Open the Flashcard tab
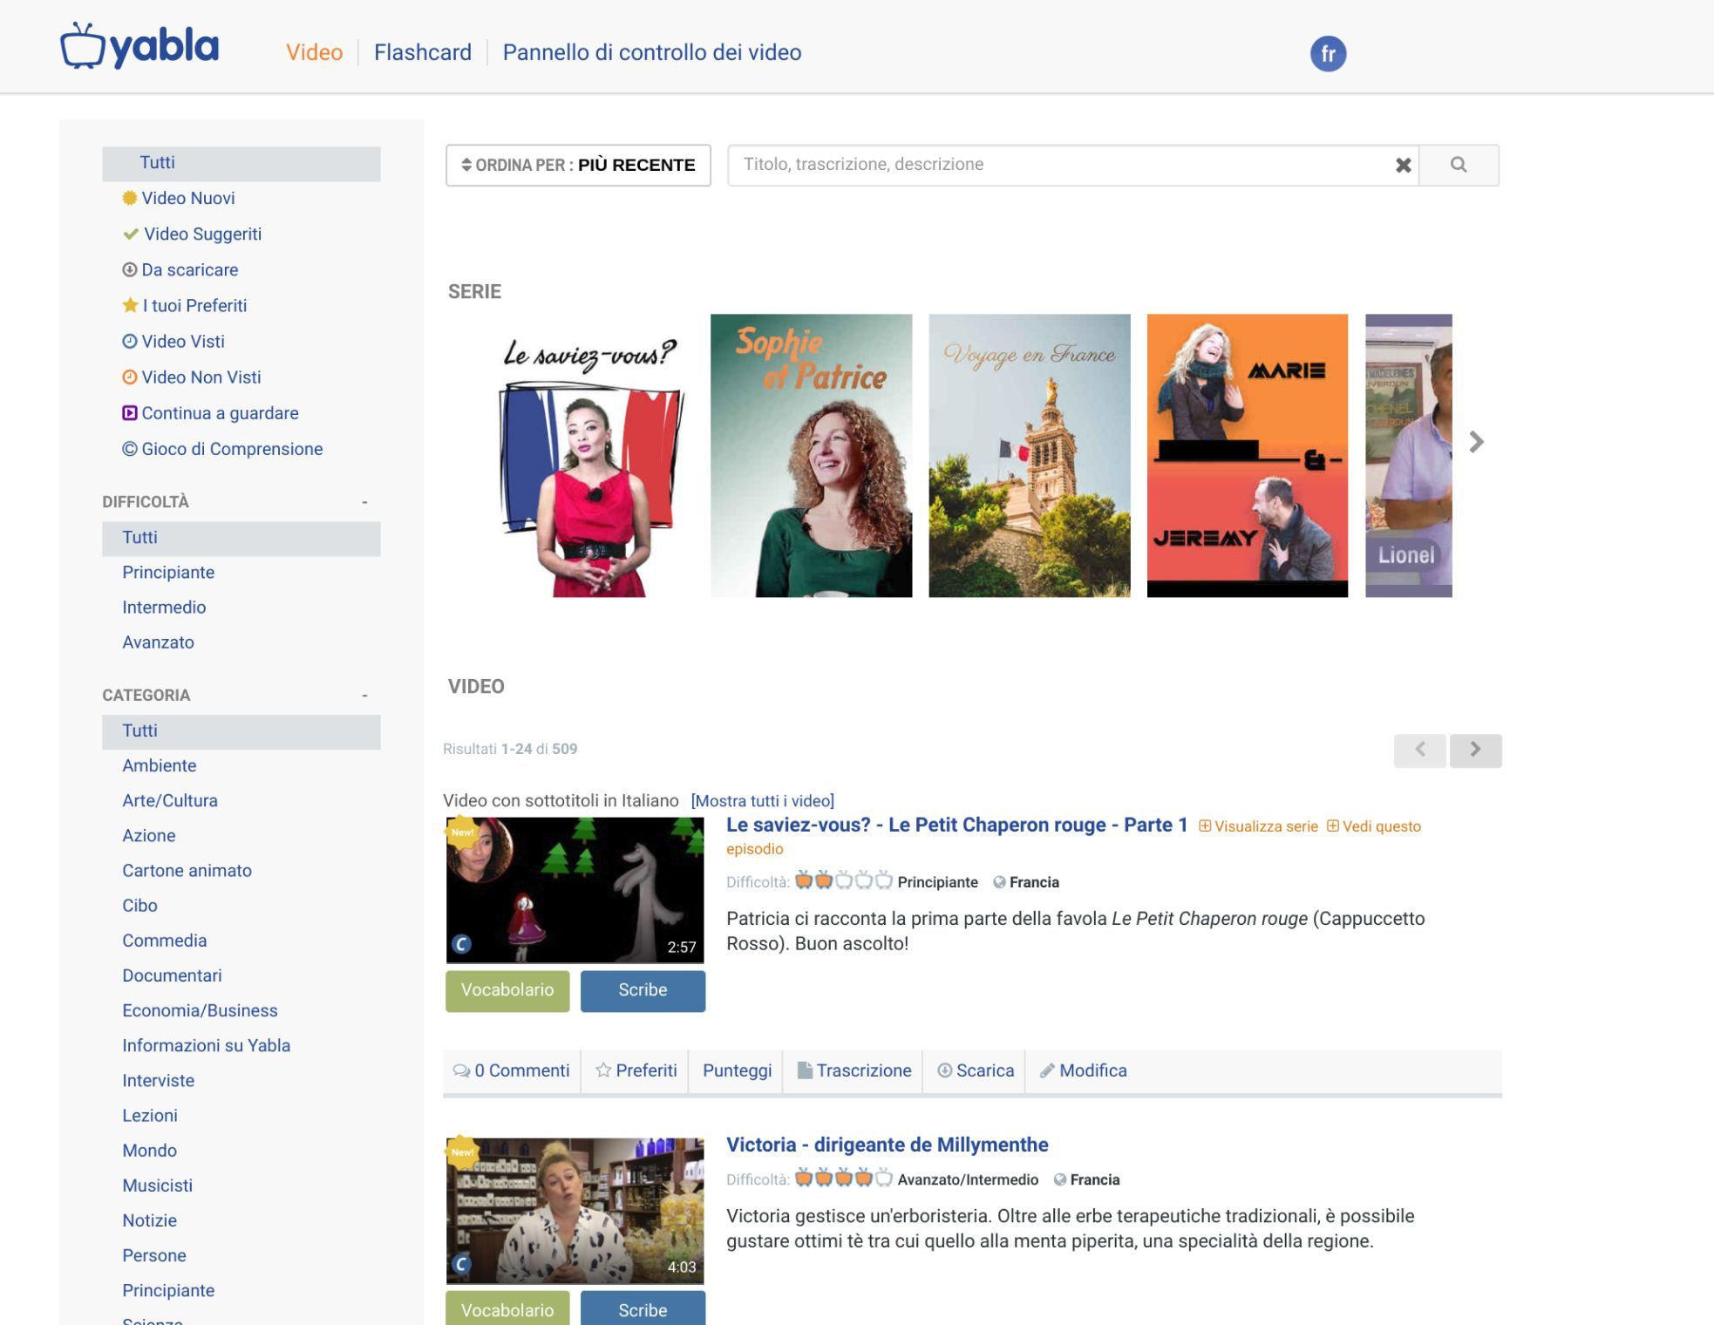 422,52
